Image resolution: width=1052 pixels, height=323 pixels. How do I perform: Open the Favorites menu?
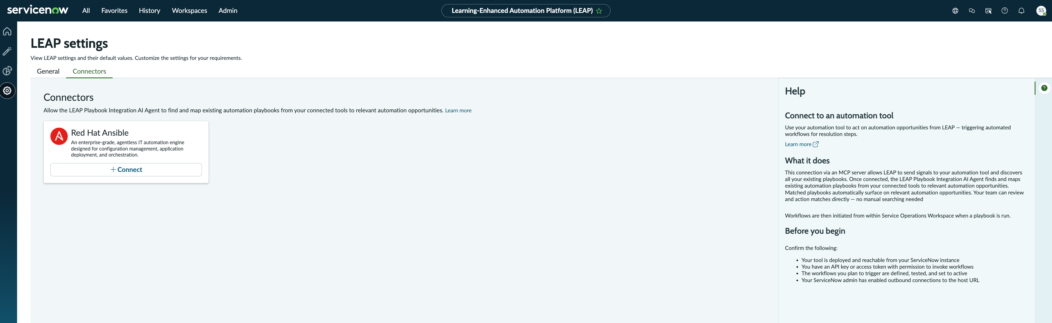coord(114,11)
